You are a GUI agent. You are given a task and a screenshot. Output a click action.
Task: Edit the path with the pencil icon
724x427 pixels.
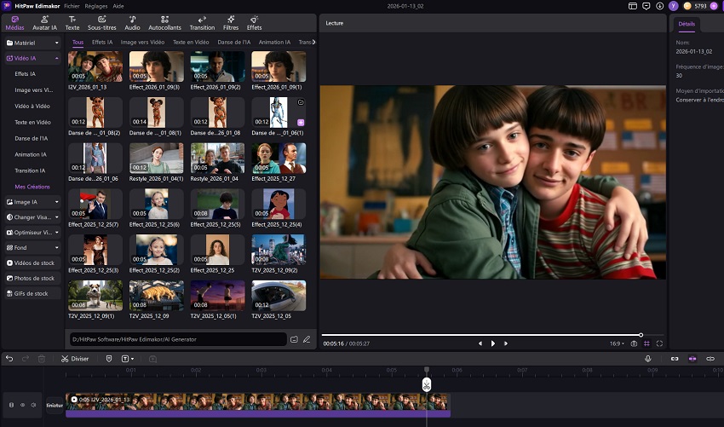(x=307, y=339)
